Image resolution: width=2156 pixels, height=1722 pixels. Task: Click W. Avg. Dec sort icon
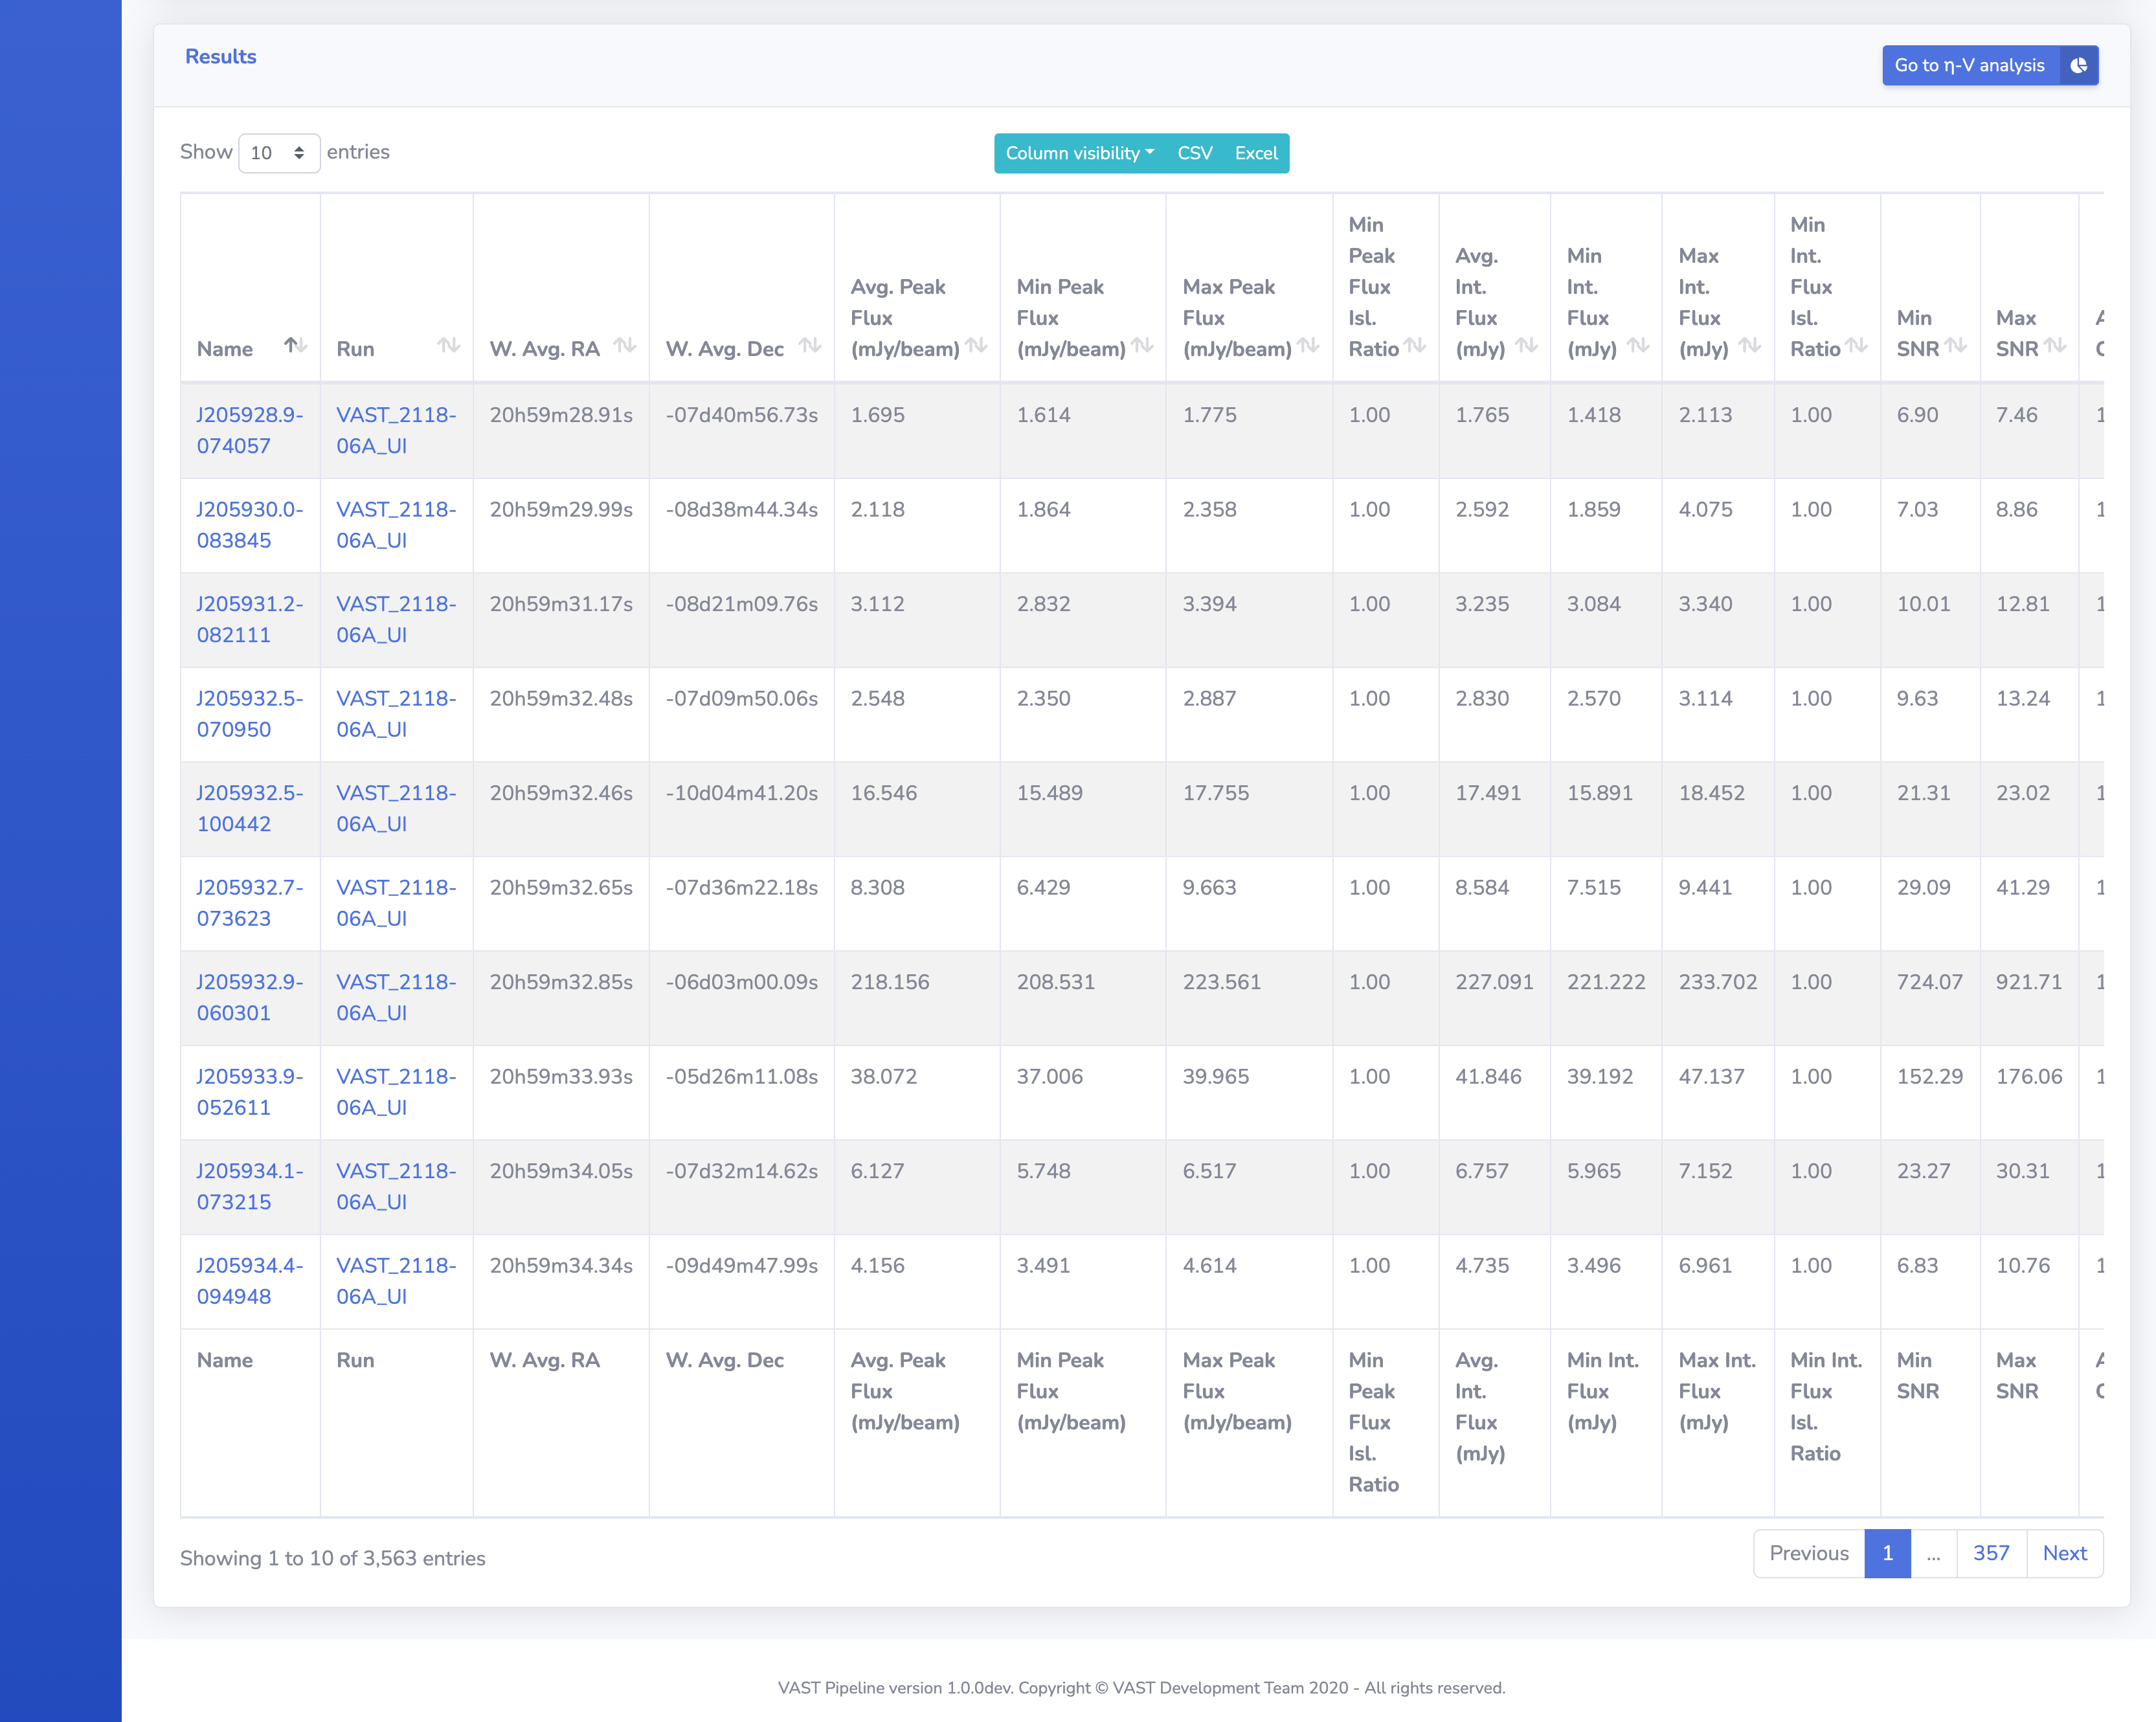click(x=810, y=345)
